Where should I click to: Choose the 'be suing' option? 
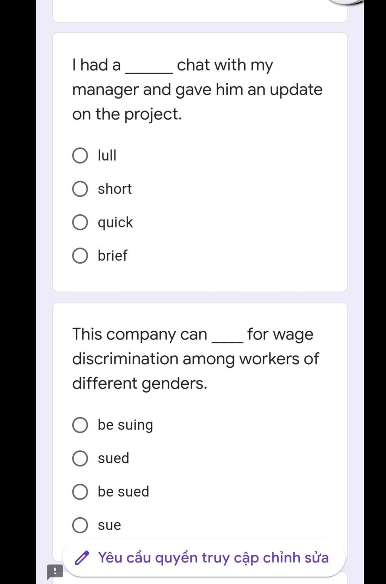(x=80, y=425)
